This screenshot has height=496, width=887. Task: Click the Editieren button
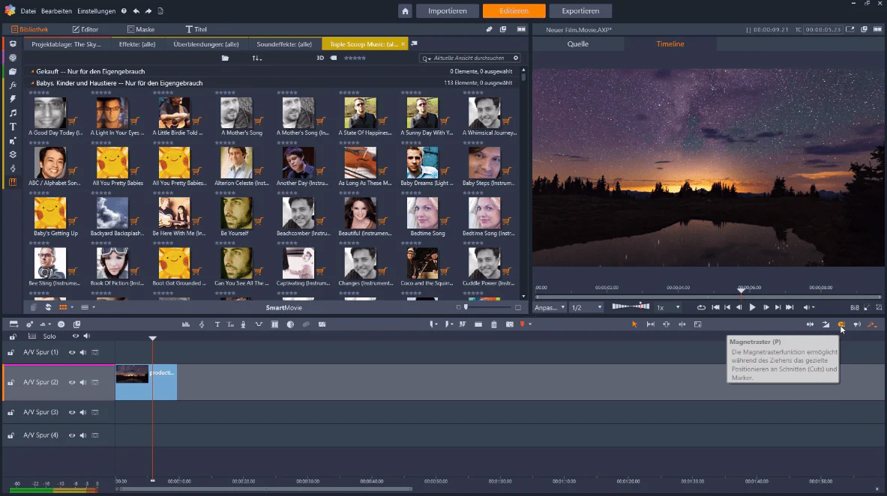pos(514,11)
